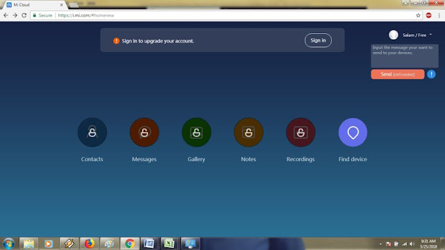Show hidden system tray icons

pos(380,244)
